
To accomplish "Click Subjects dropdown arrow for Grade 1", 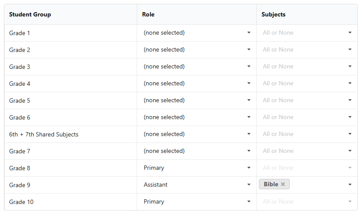I will [x=350, y=32].
